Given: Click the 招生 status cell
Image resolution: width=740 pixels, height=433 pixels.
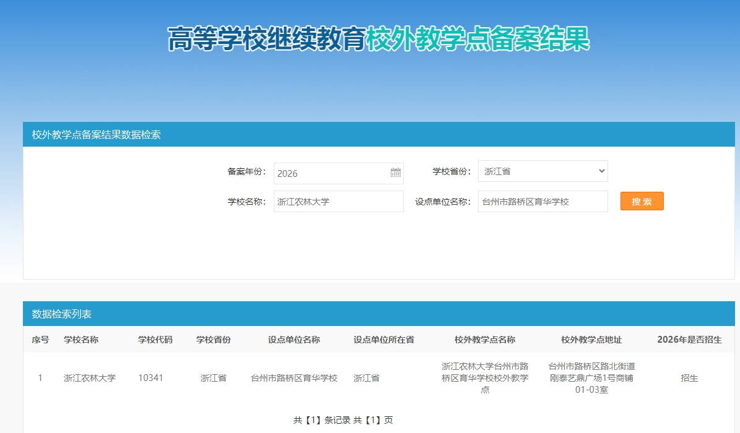Looking at the screenshot, I should click(689, 378).
